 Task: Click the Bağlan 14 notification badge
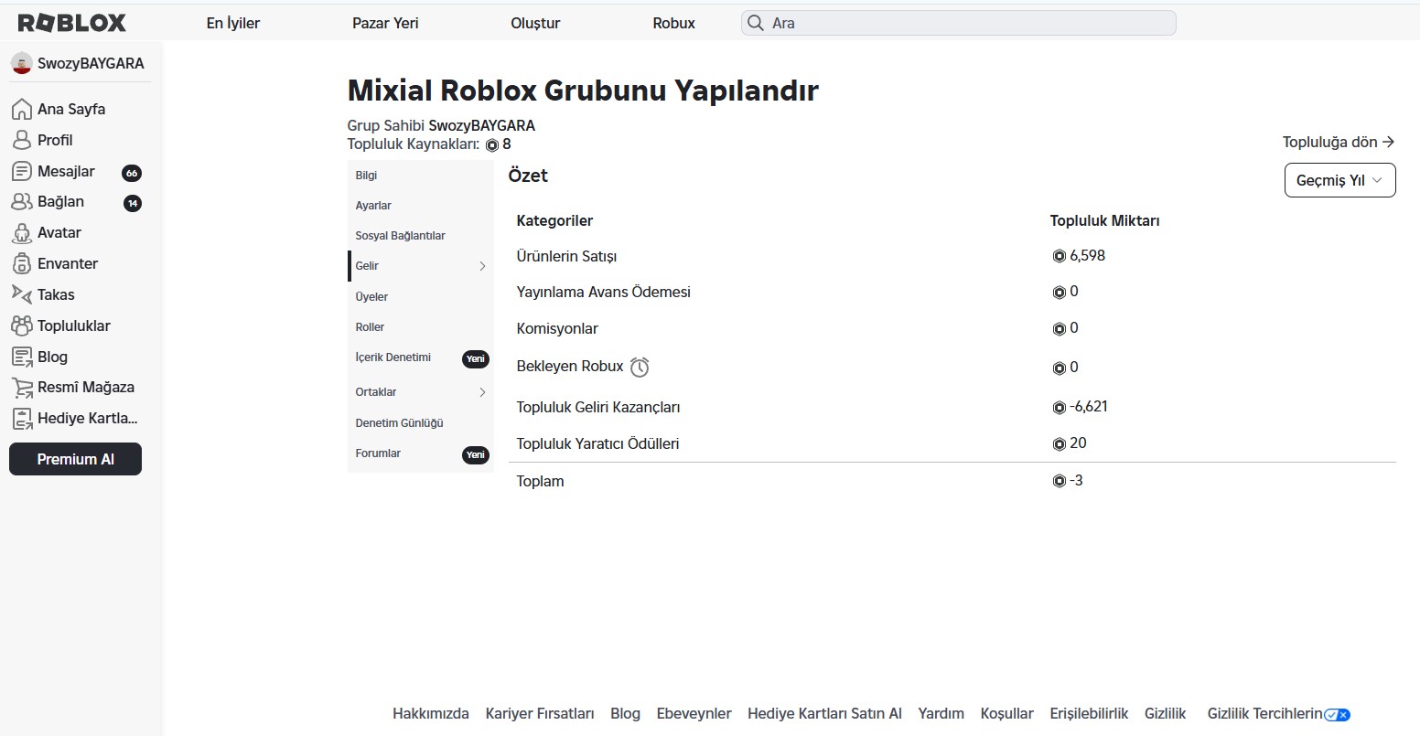tap(133, 203)
